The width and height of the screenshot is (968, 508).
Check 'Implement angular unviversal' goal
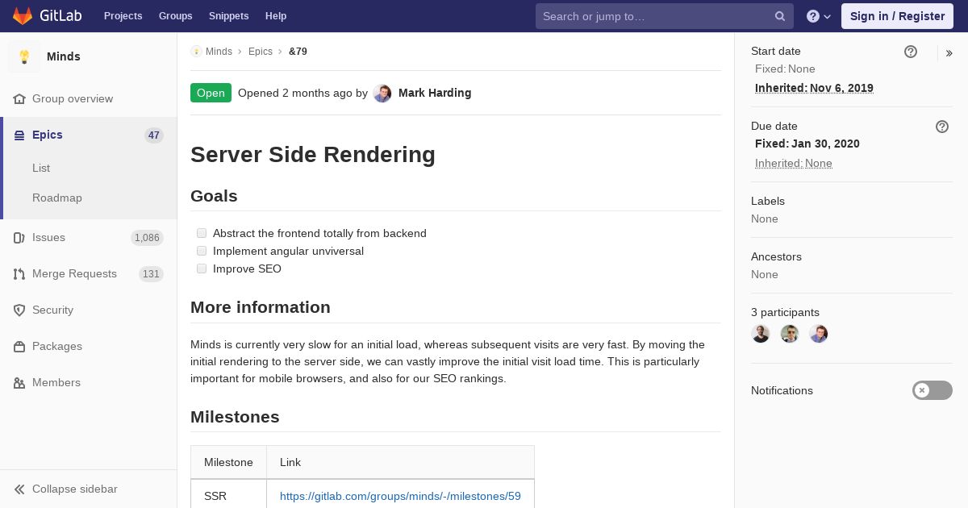(x=202, y=251)
